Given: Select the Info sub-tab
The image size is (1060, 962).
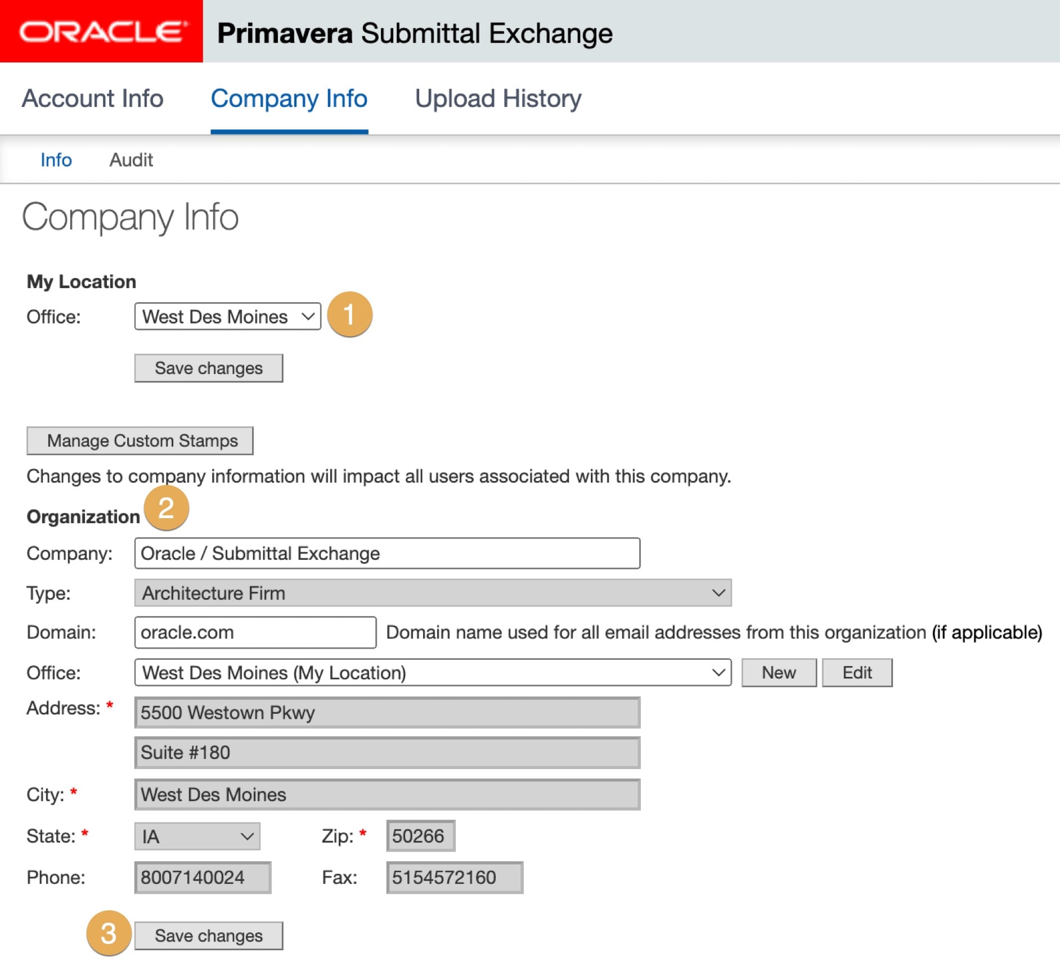Looking at the screenshot, I should 56,160.
